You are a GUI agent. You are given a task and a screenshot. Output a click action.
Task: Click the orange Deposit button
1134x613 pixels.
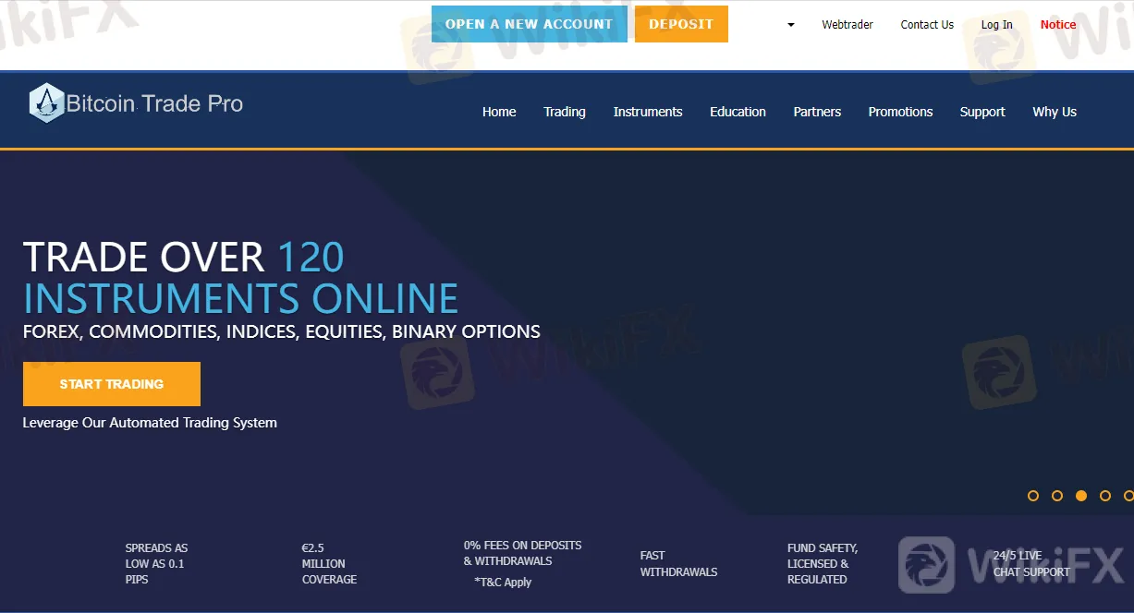681,24
